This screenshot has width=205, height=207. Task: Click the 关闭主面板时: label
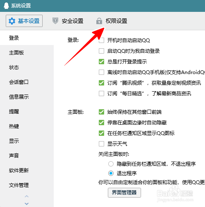[114, 154]
